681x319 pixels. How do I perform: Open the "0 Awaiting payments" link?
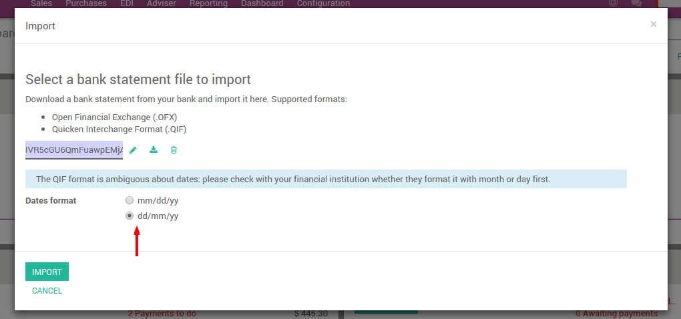pos(616,314)
